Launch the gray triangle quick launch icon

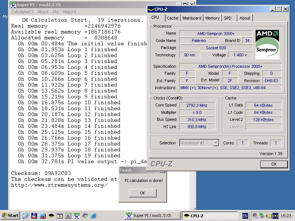pyautogui.click(x=68, y=215)
